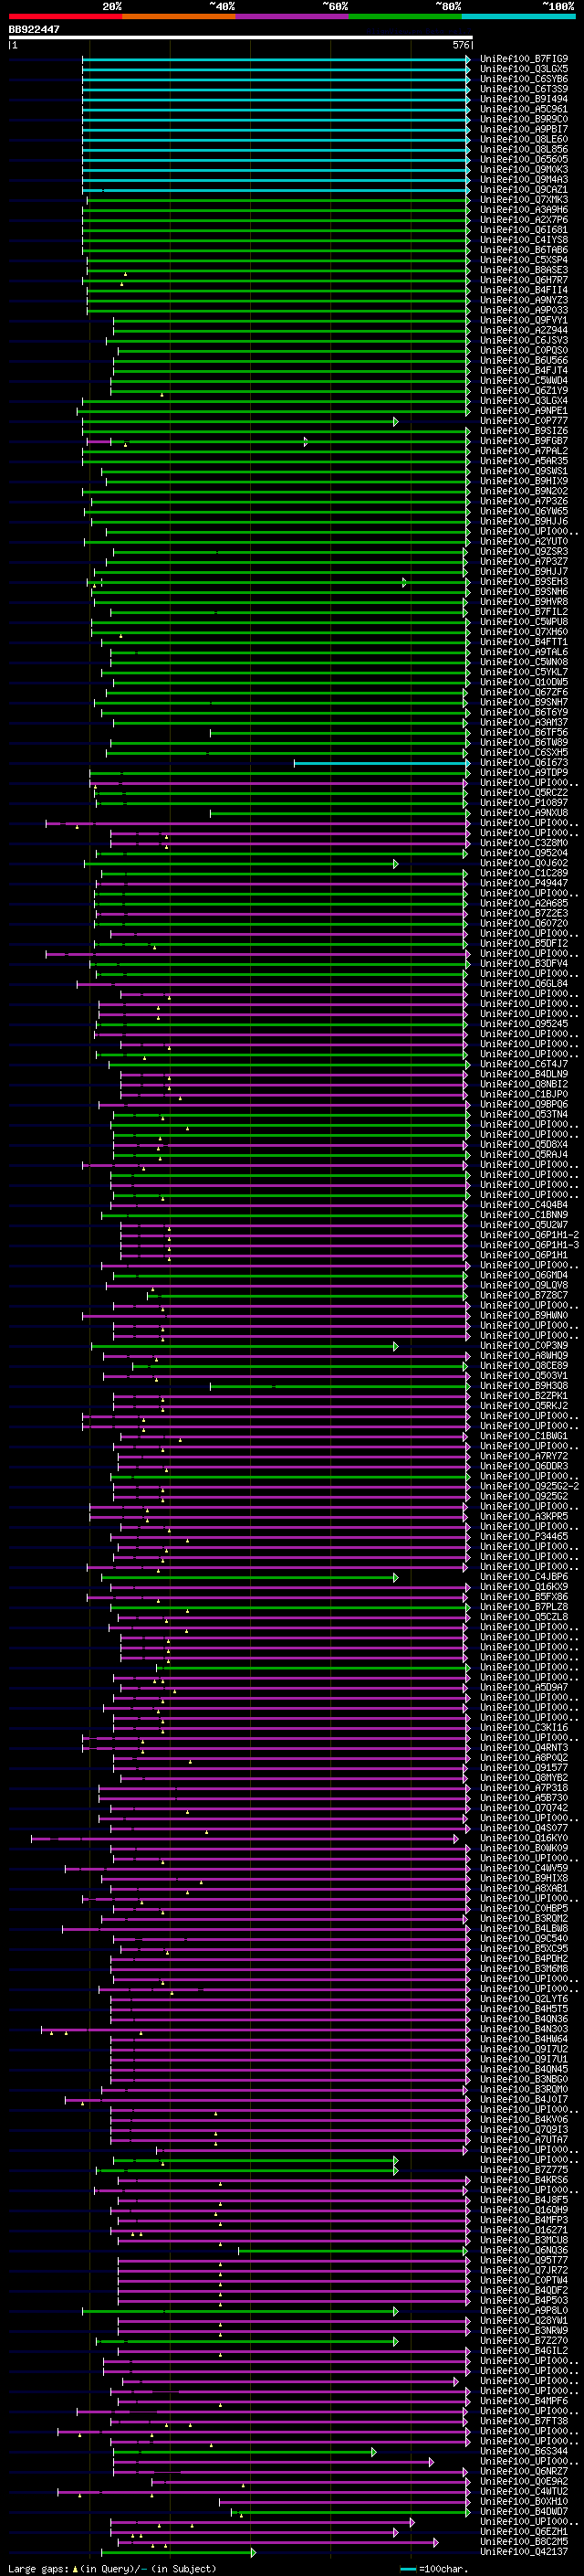Click the red ~20% identity legend bar

pos(65,16)
